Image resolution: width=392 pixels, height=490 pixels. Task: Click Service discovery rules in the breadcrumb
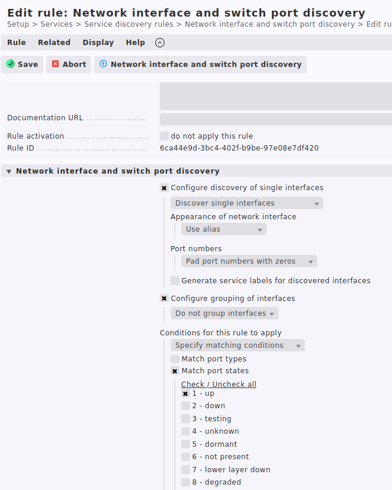pos(128,24)
